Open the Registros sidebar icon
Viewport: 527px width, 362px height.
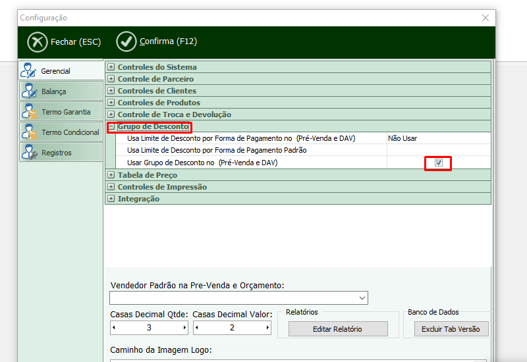point(29,152)
